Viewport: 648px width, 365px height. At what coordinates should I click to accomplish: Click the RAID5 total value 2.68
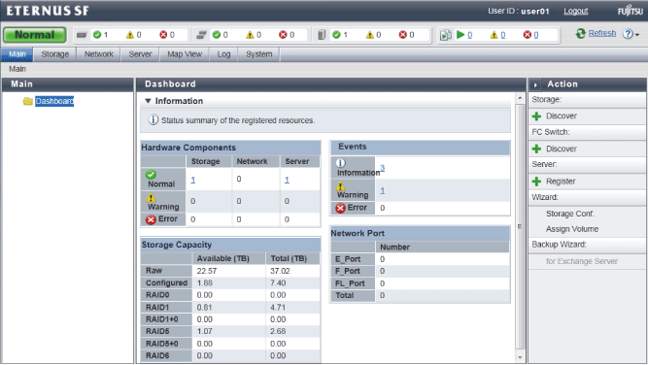click(x=278, y=331)
